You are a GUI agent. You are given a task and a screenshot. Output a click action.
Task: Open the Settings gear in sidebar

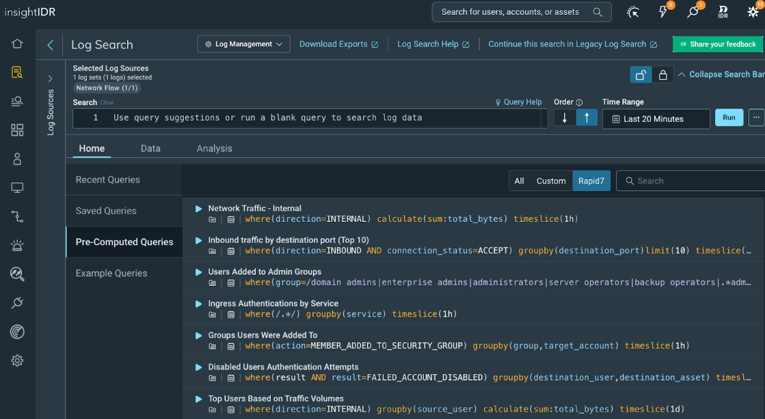pos(17,360)
